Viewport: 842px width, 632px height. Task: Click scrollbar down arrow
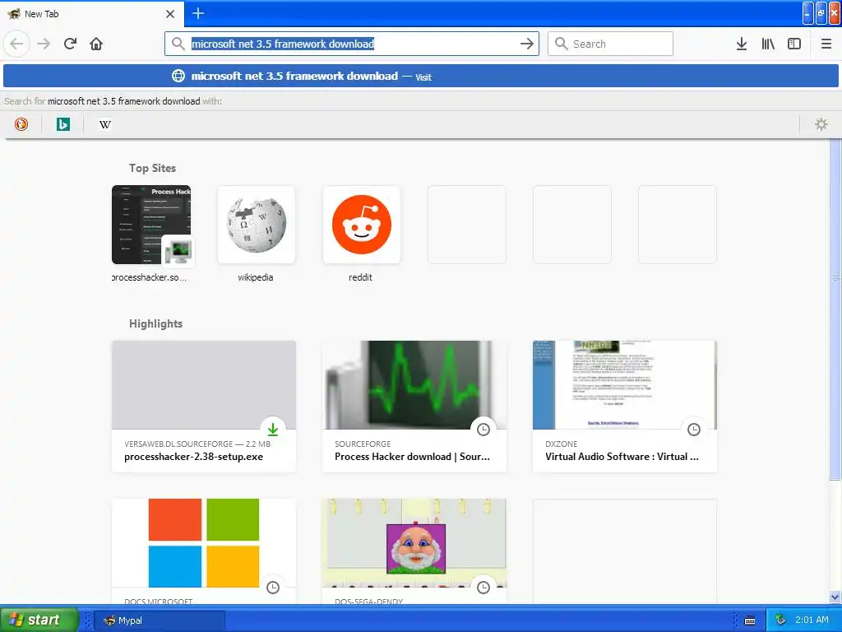click(x=835, y=597)
